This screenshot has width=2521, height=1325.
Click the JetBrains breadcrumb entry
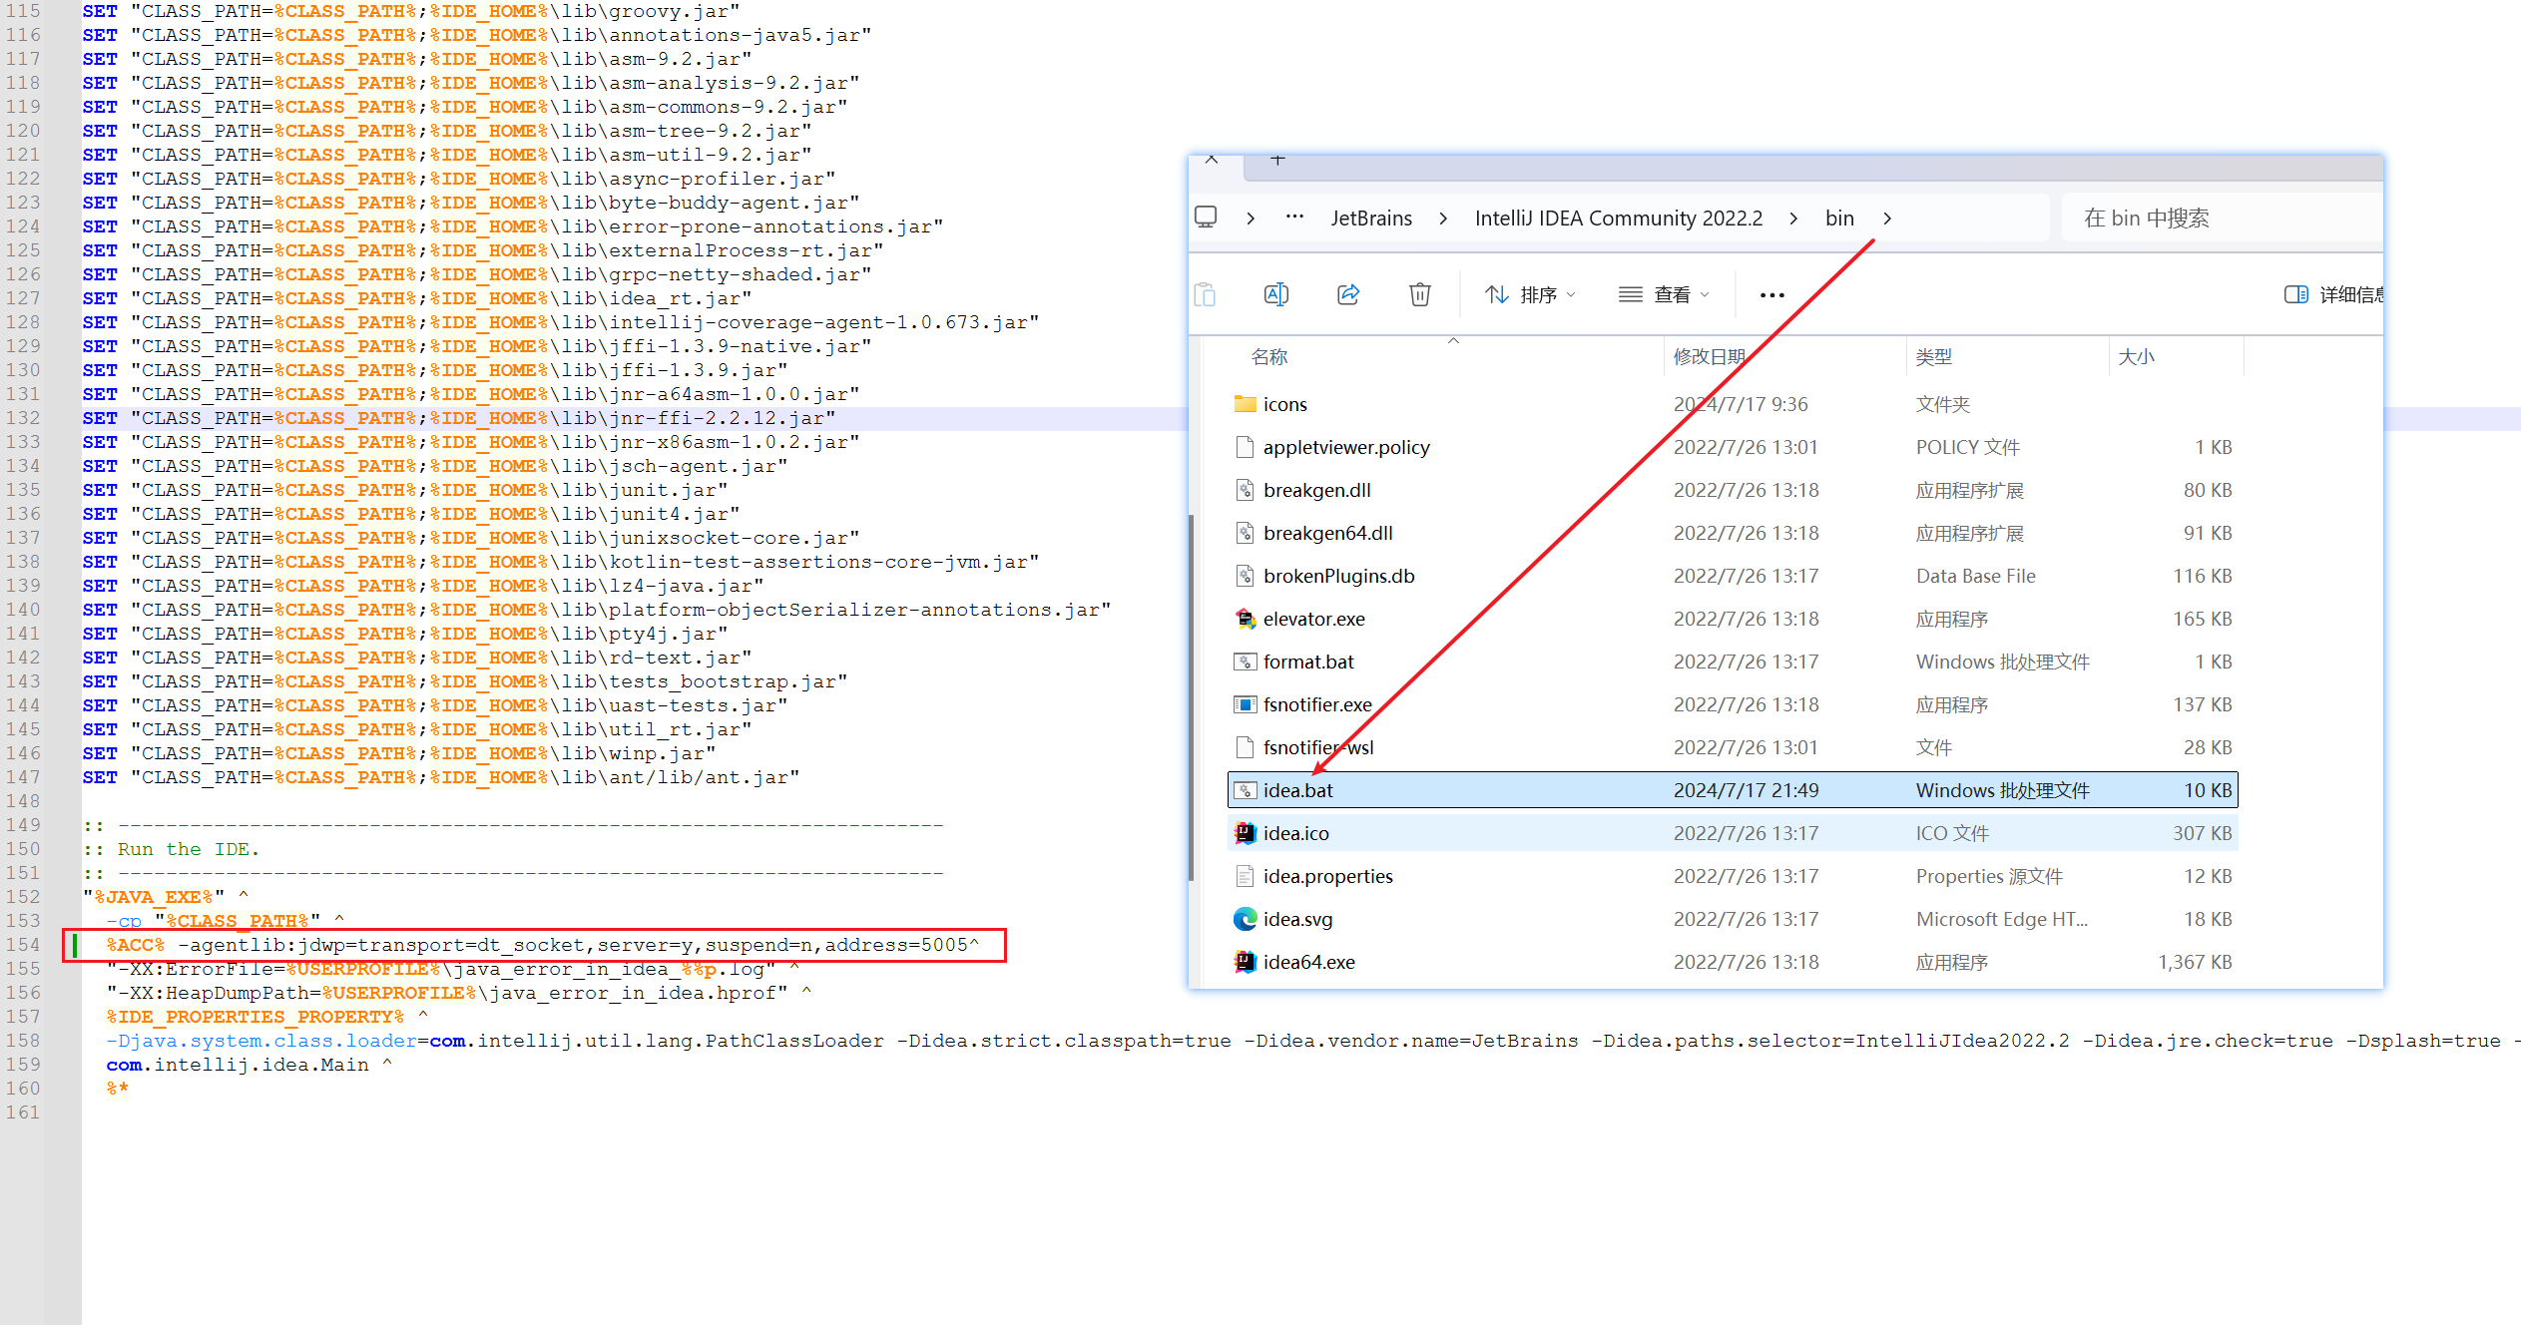coord(1371,218)
